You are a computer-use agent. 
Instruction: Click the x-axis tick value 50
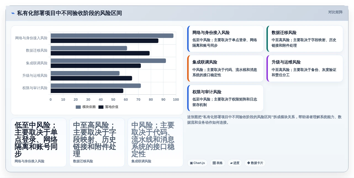pyautogui.click(x=113, y=100)
